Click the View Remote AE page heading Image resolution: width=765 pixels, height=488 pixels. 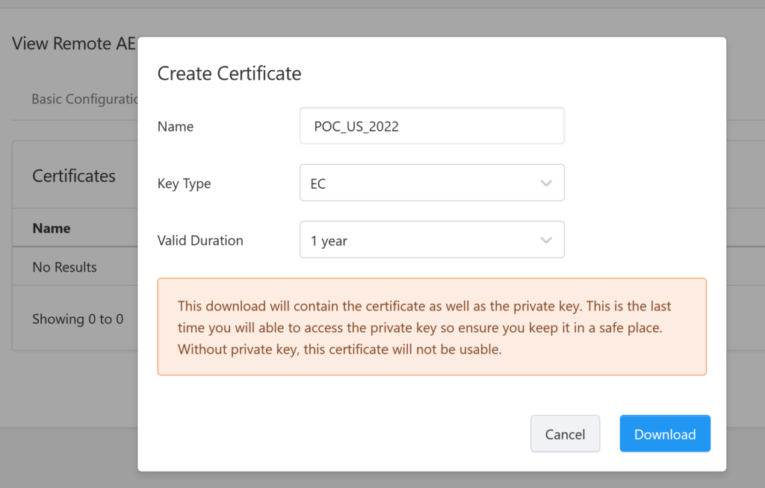74,43
